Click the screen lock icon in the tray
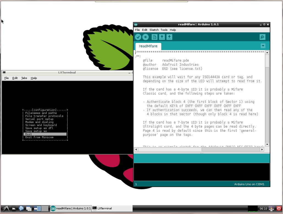This screenshot has width=283, height=214. point(271,208)
